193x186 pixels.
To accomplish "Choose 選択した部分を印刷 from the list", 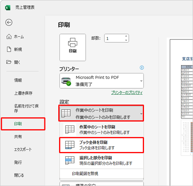I will 102,161.
